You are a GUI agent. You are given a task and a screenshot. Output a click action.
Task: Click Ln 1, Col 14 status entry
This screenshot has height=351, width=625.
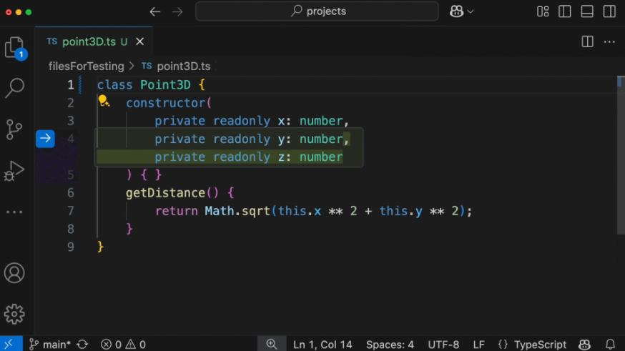pyautogui.click(x=323, y=345)
